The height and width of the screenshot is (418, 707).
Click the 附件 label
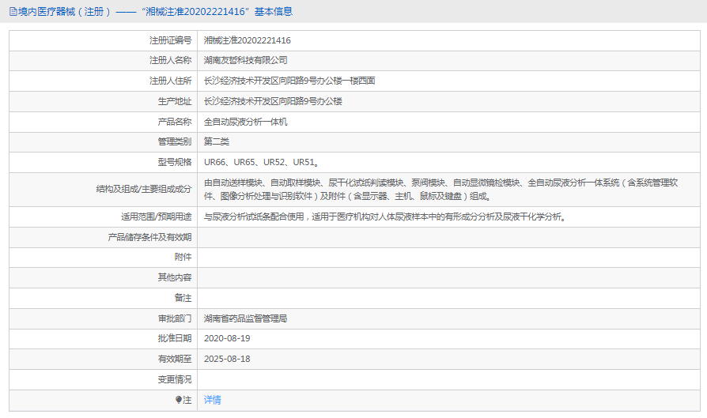[183, 257]
